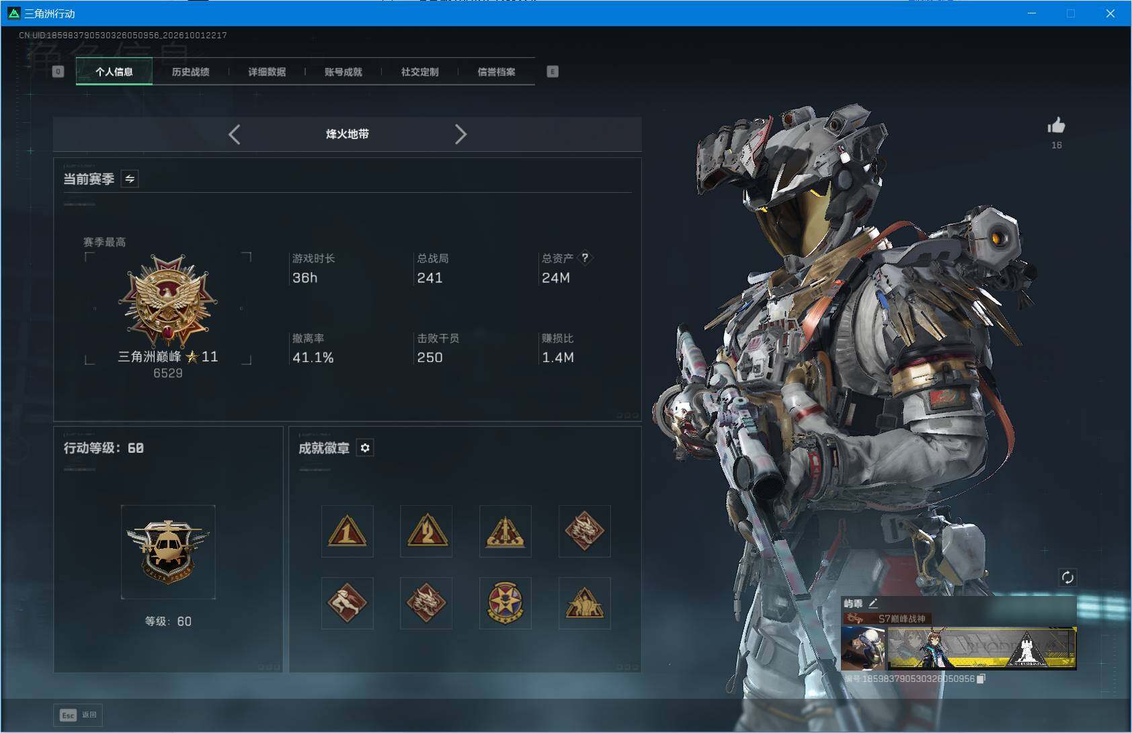This screenshot has height=733, width=1132.
Task: Switch to the 历史战绩 tab
Action: (x=191, y=72)
